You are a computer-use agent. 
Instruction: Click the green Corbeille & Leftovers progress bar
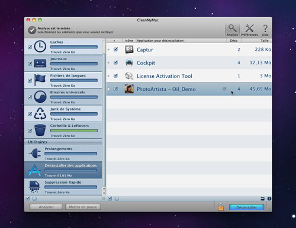(x=74, y=131)
